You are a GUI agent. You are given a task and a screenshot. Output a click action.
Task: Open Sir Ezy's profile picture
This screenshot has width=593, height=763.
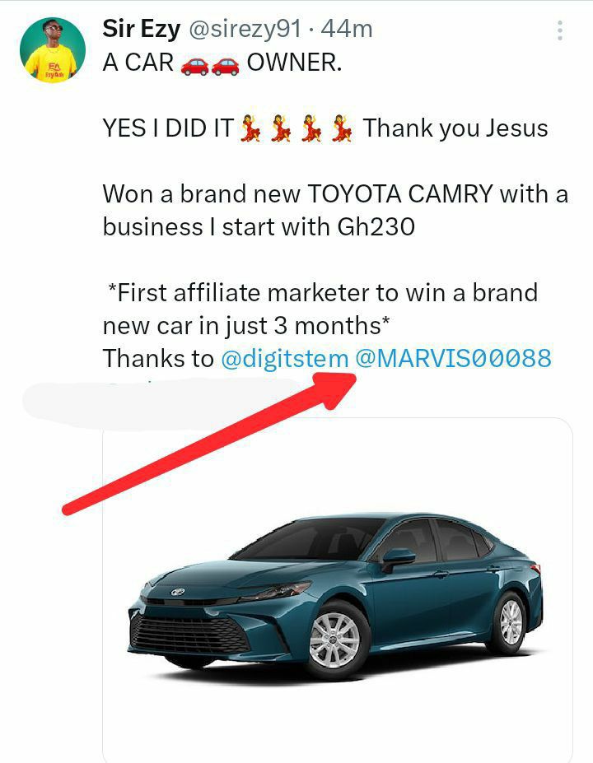53,50
